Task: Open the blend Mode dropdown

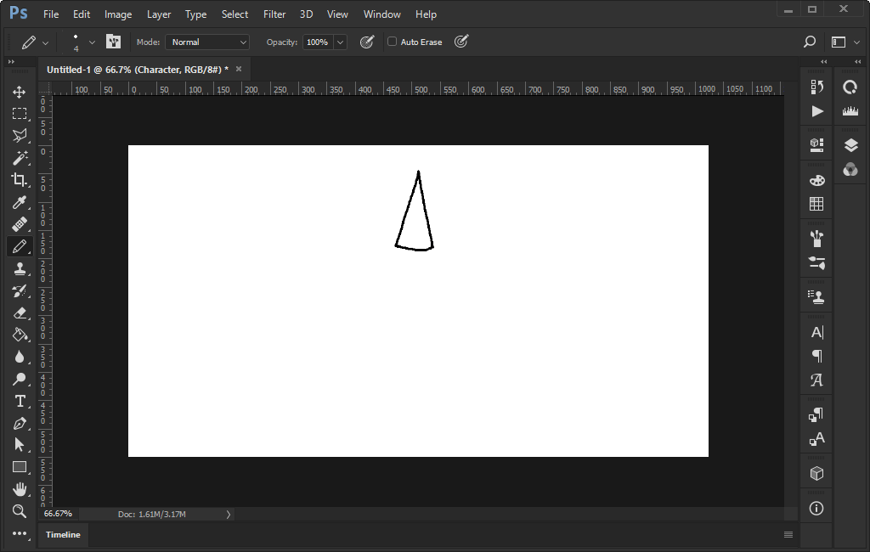Action: [x=207, y=42]
